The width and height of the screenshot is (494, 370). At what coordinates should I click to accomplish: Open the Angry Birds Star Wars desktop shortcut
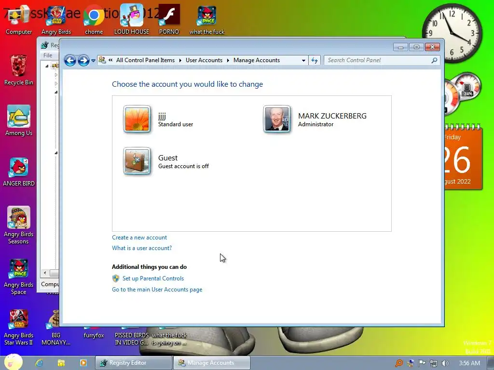56,19
